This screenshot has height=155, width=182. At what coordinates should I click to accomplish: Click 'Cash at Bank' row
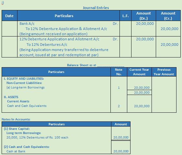point(16,151)
